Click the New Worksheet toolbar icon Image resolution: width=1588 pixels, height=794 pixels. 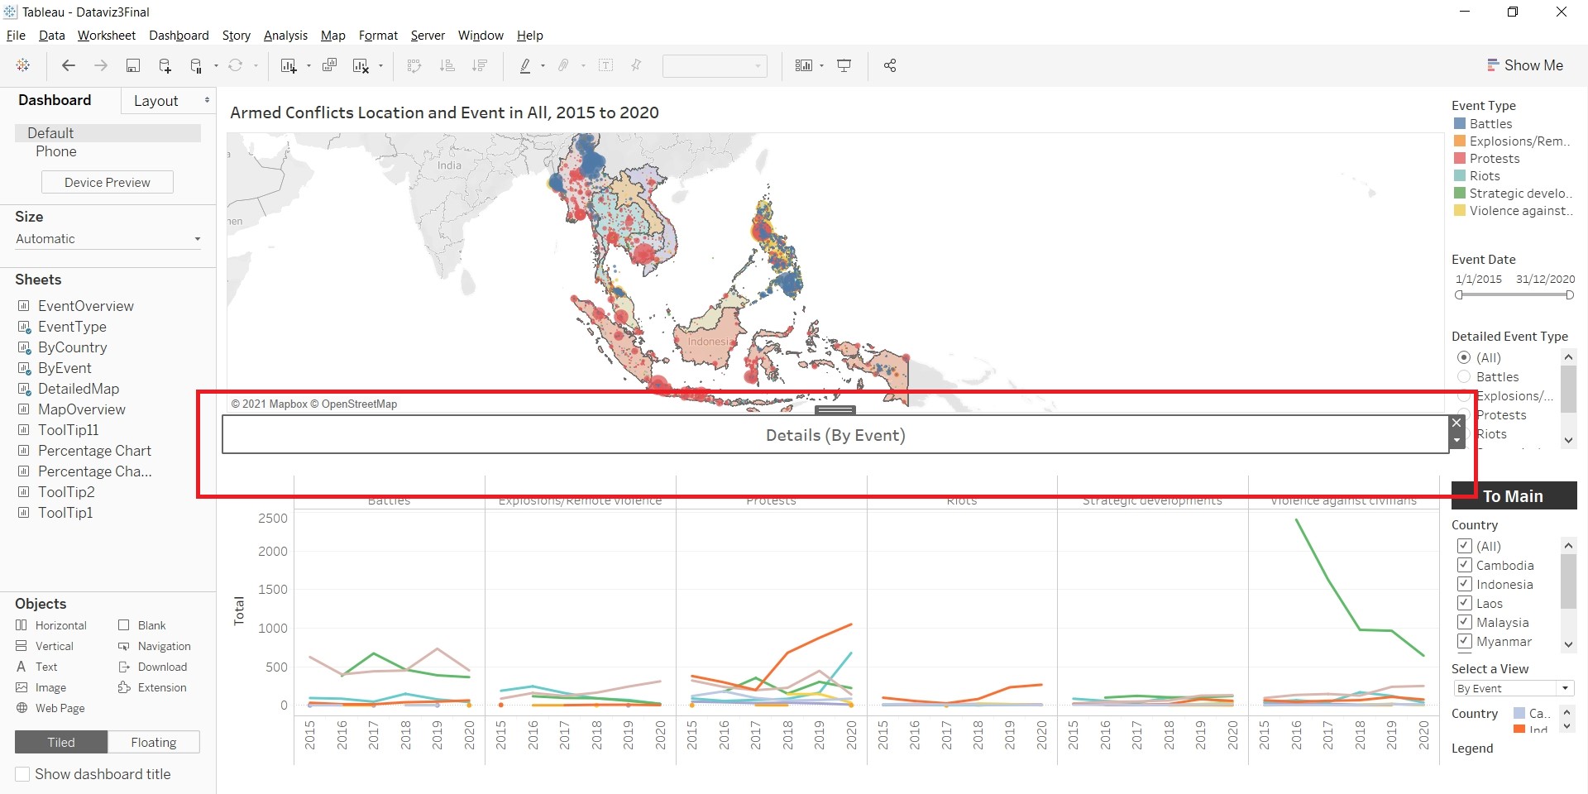288,65
